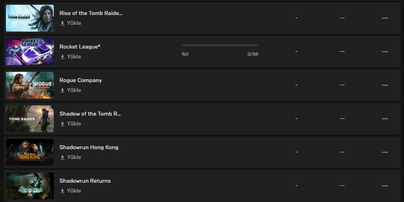The height and width of the screenshot is (202, 404).
Task: Click the download icon under Shadowrun Hong Kong
Action: (63, 157)
